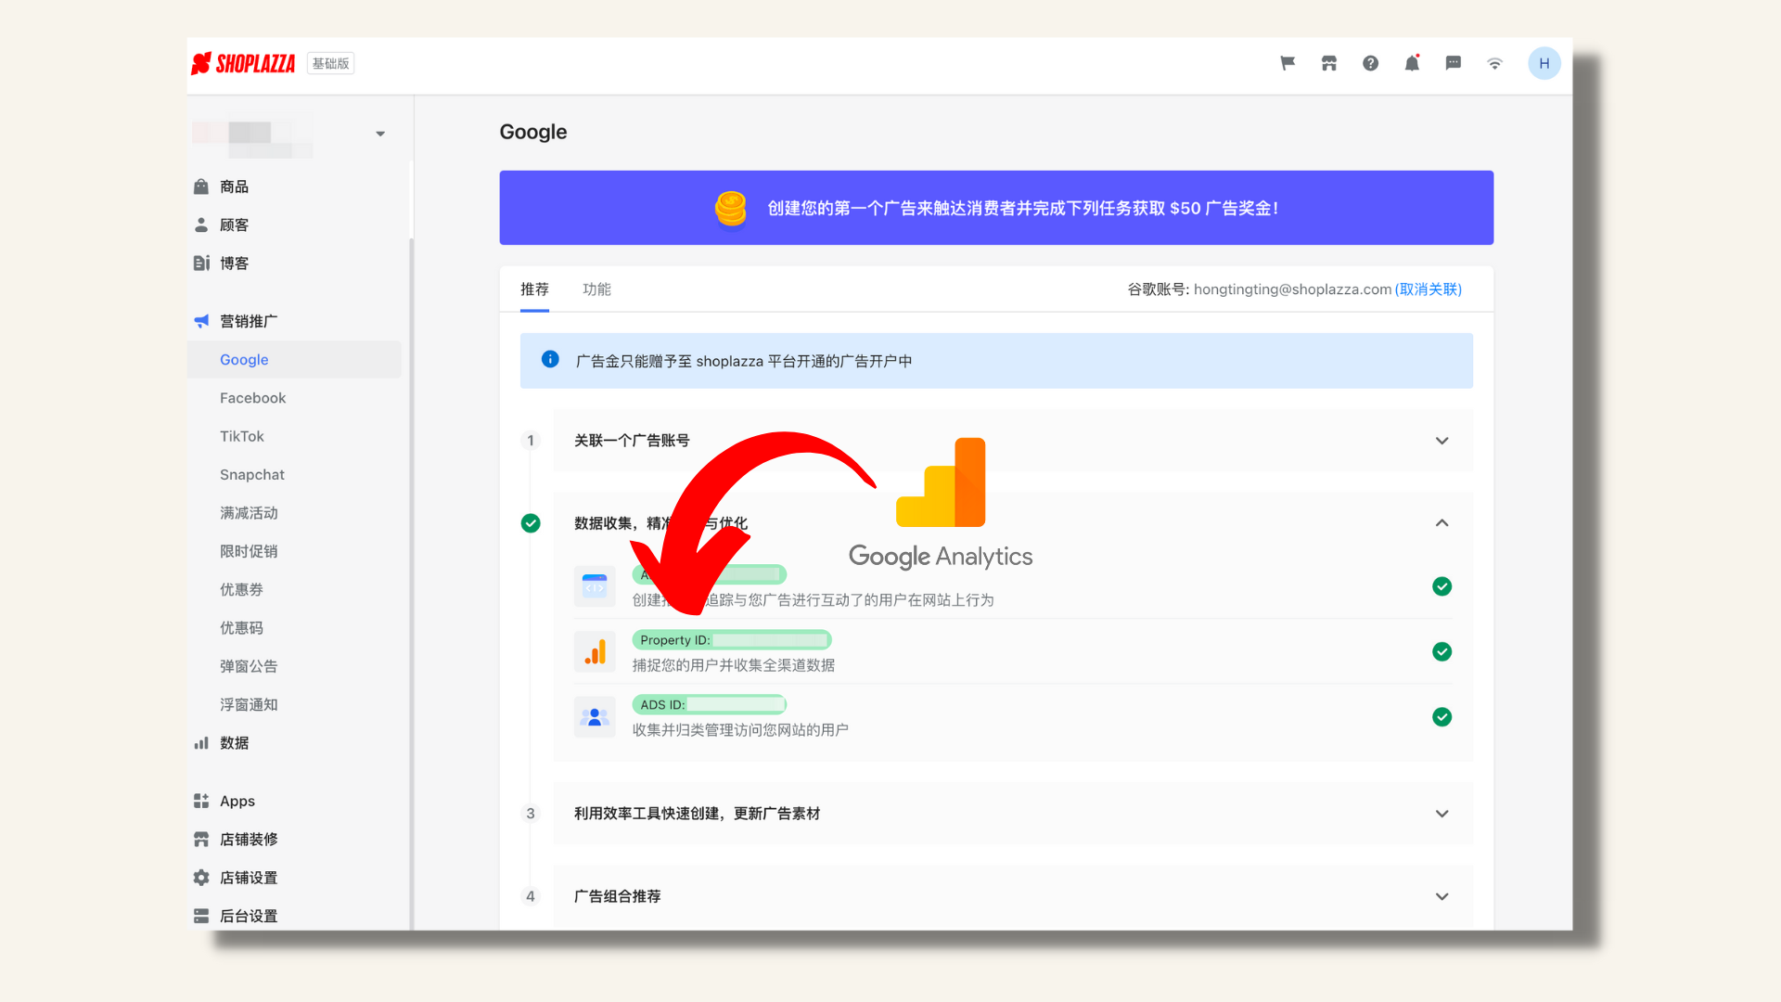
Task: Click the 店铺设置 gear icon
Action: [201, 878]
